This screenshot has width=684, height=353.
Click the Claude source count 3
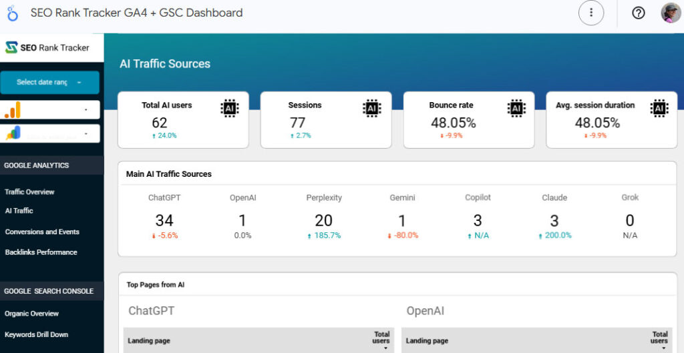coord(554,220)
